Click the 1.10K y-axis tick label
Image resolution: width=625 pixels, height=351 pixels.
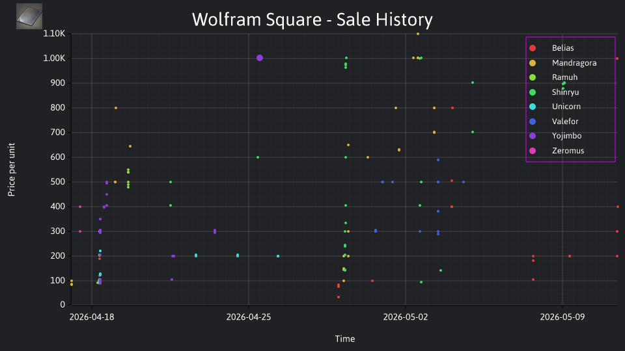(54, 33)
